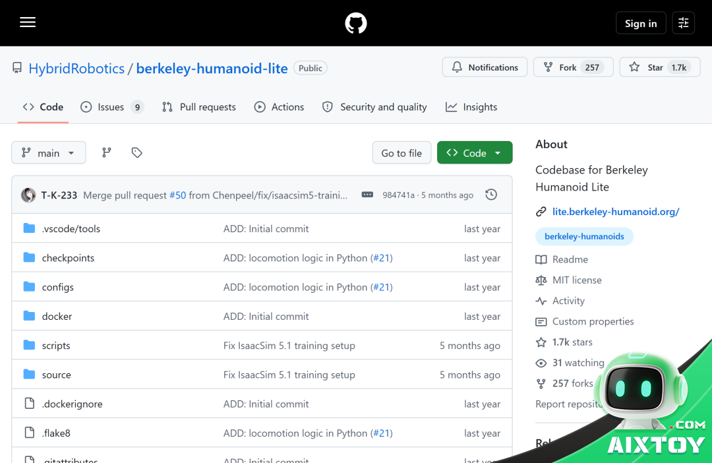Viewport: 712px width, 463px height.
Task: Click T-K-233 avatar image
Action: click(28, 195)
